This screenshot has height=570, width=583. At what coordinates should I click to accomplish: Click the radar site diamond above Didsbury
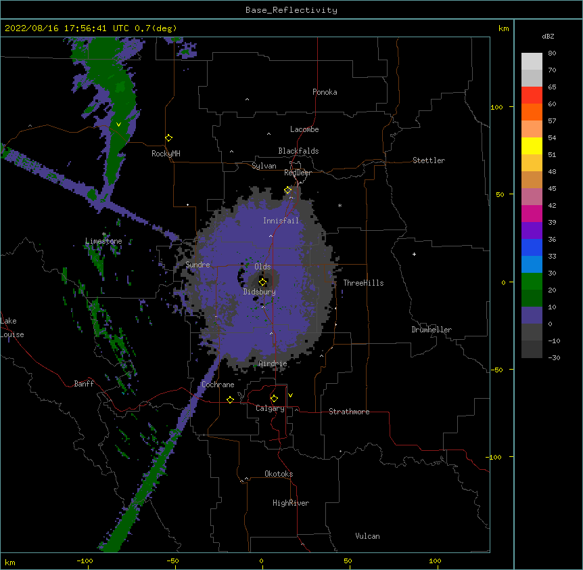point(262,282)
